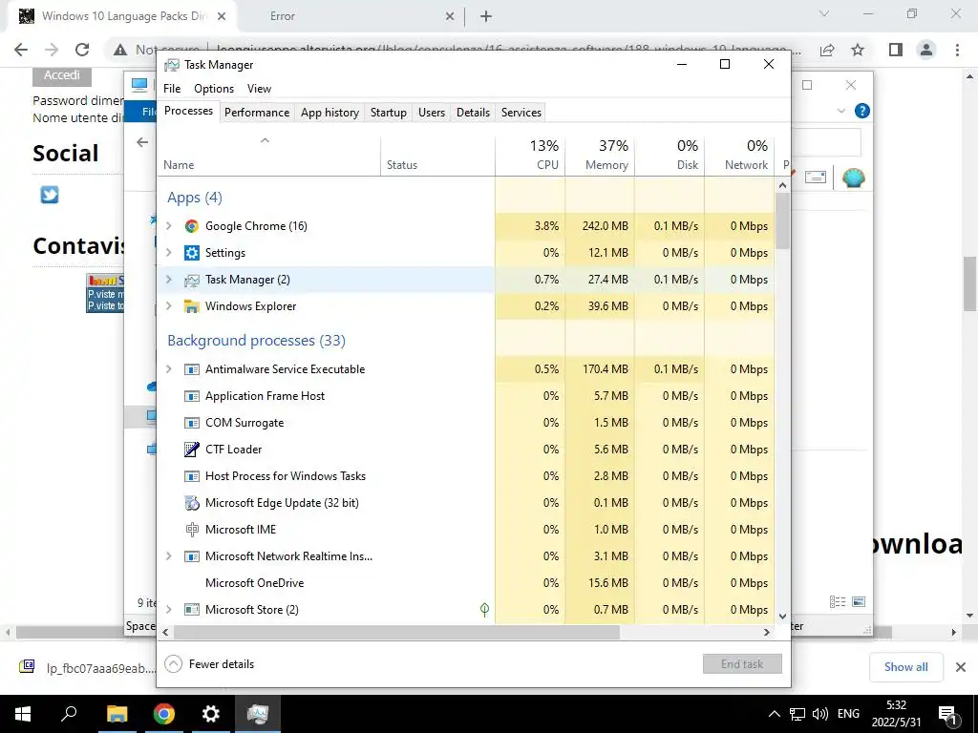
Task: Expand the Windows Explorer process row
Action: click(168, 306)
